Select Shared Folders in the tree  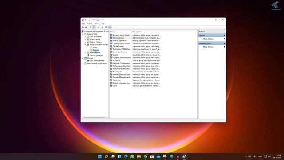coord(96,42)
